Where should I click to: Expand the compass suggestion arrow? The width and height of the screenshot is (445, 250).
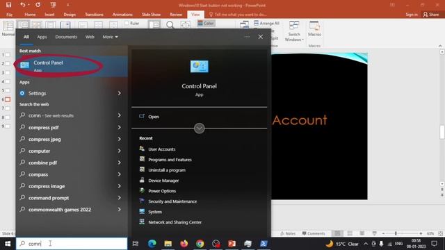[119, 174]
